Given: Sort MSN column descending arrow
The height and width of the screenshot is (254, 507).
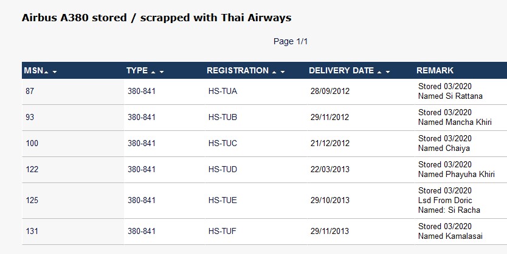Looking at the screenshot, I should click(x=55, y=72).
